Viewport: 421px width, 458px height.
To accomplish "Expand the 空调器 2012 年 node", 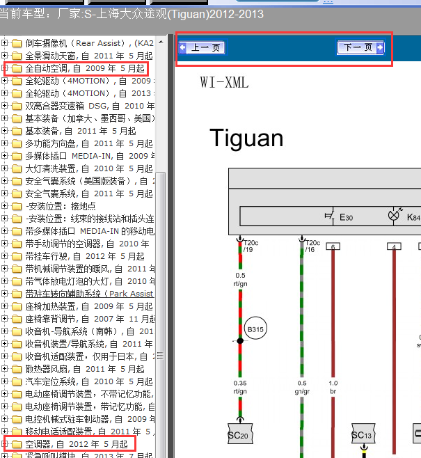I will click(x=4, y=444).
